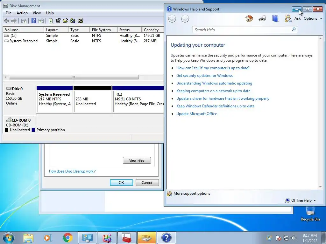Click the Action Center flag tray icon
Viewport: 326px width, 244px height.
click(278, 238)
